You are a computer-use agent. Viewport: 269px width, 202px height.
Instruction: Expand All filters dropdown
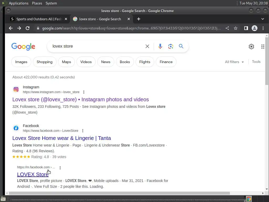click(x=234, y=62)
